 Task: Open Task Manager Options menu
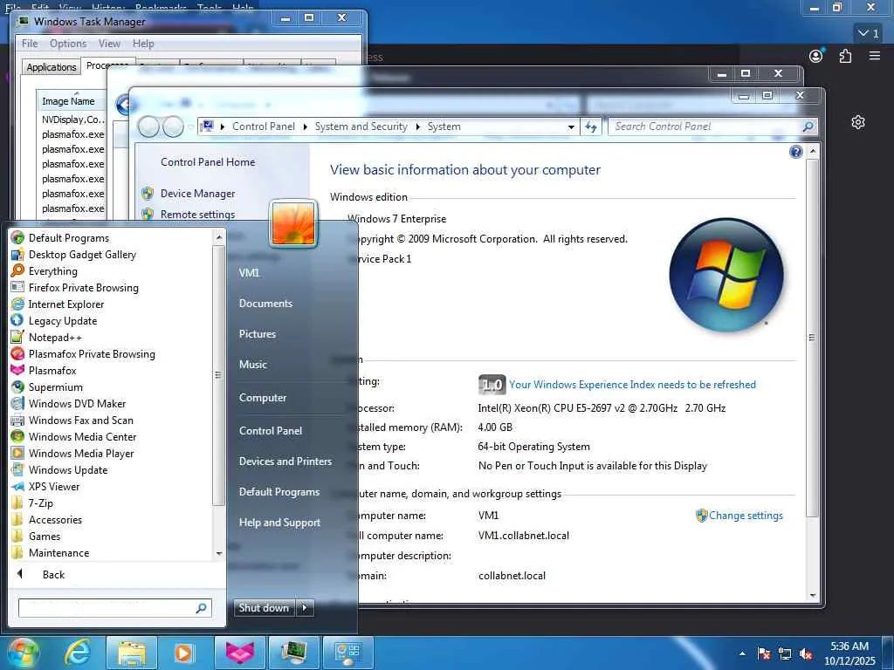(x=68, y=44)
